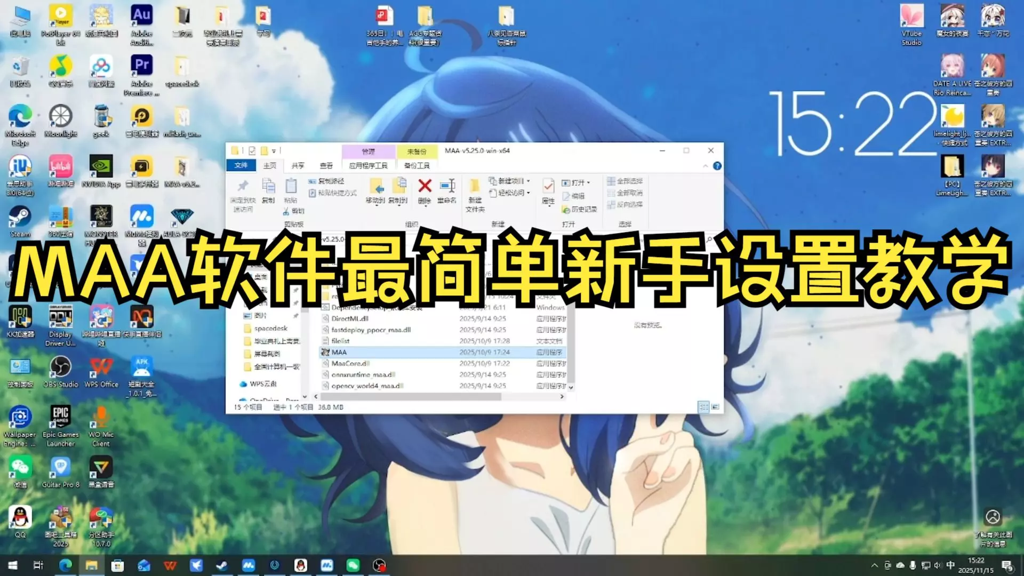
Task: Select the Adobe Audition desktop icon
Action: 141,25
